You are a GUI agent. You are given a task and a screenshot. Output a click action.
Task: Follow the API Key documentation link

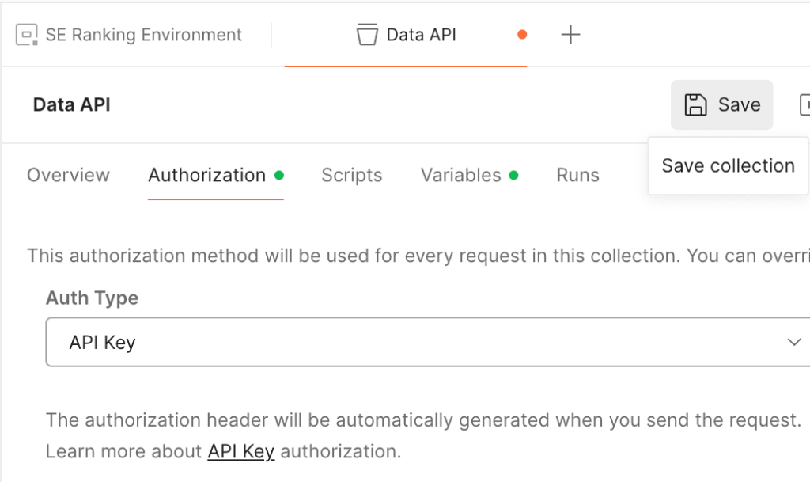[240, 451]
